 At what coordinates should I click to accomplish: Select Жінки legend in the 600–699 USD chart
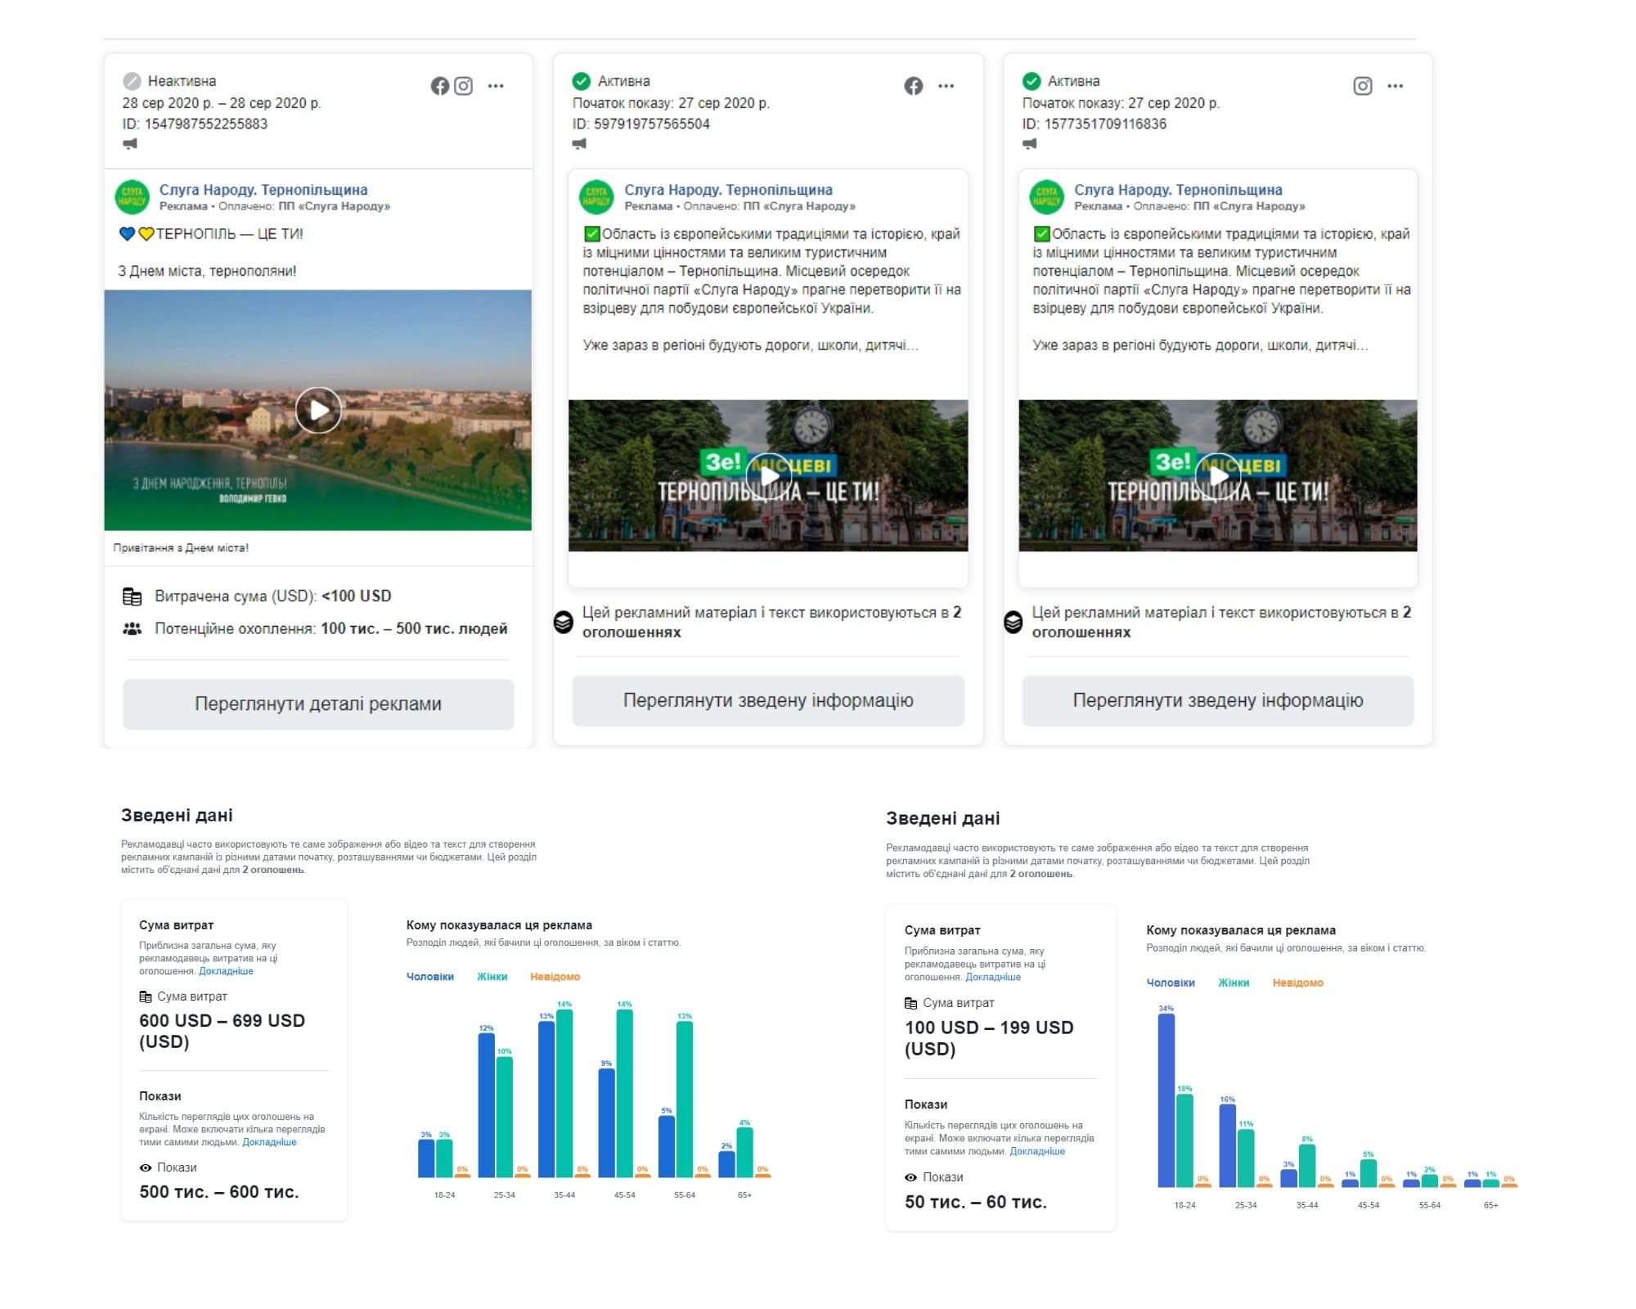[x=492, y=977]
